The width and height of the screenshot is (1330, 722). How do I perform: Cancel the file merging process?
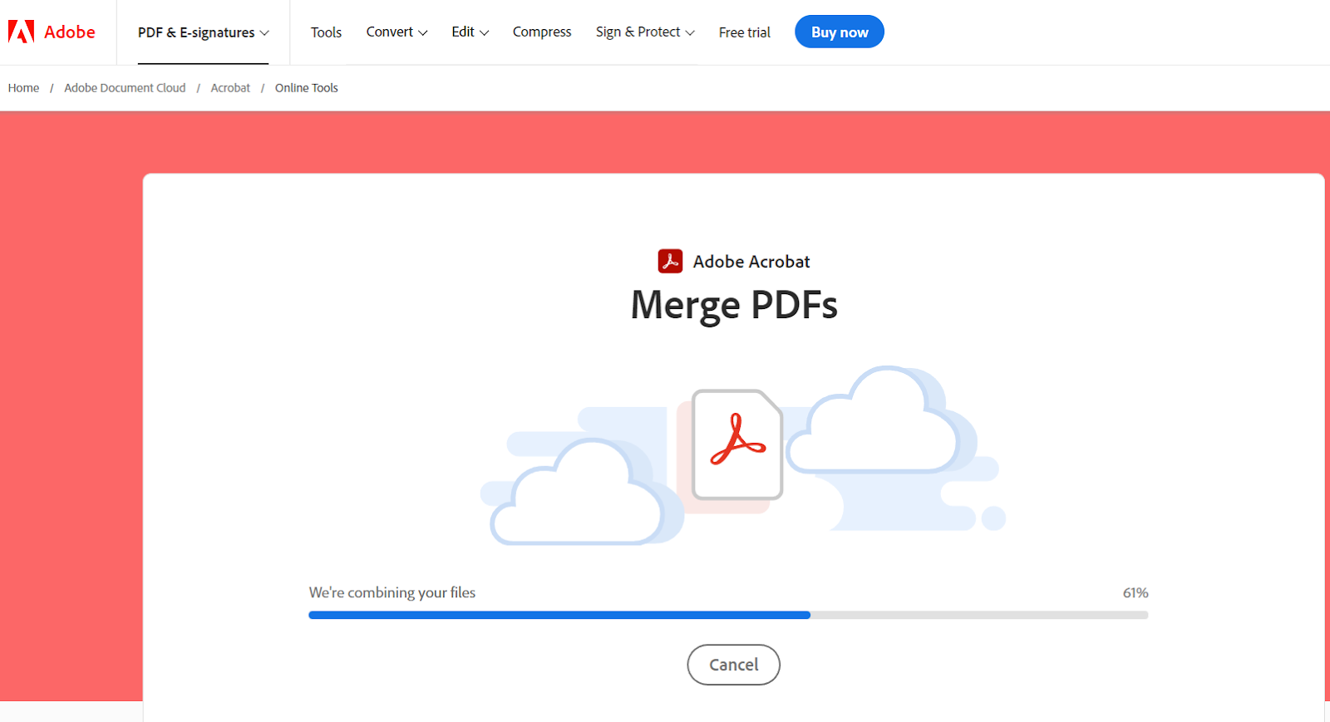pyautogui.click(x=733, y=665)
